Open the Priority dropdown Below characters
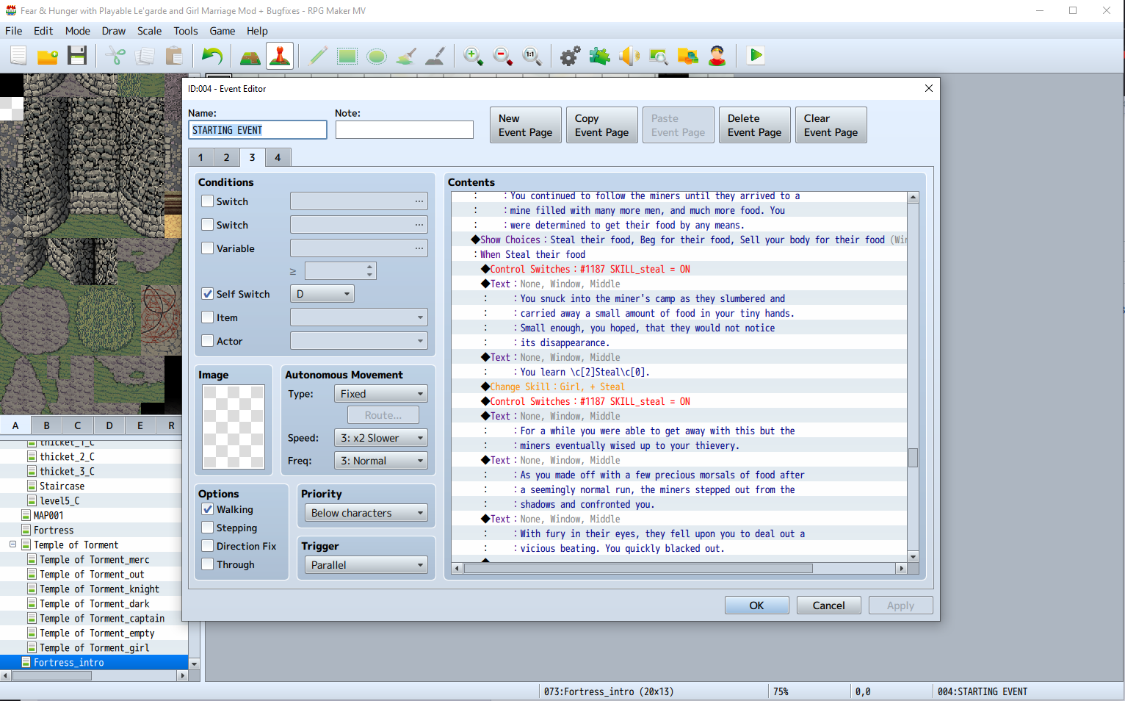The height and width of the screenshot is (701, 1125). coord(366,513)
